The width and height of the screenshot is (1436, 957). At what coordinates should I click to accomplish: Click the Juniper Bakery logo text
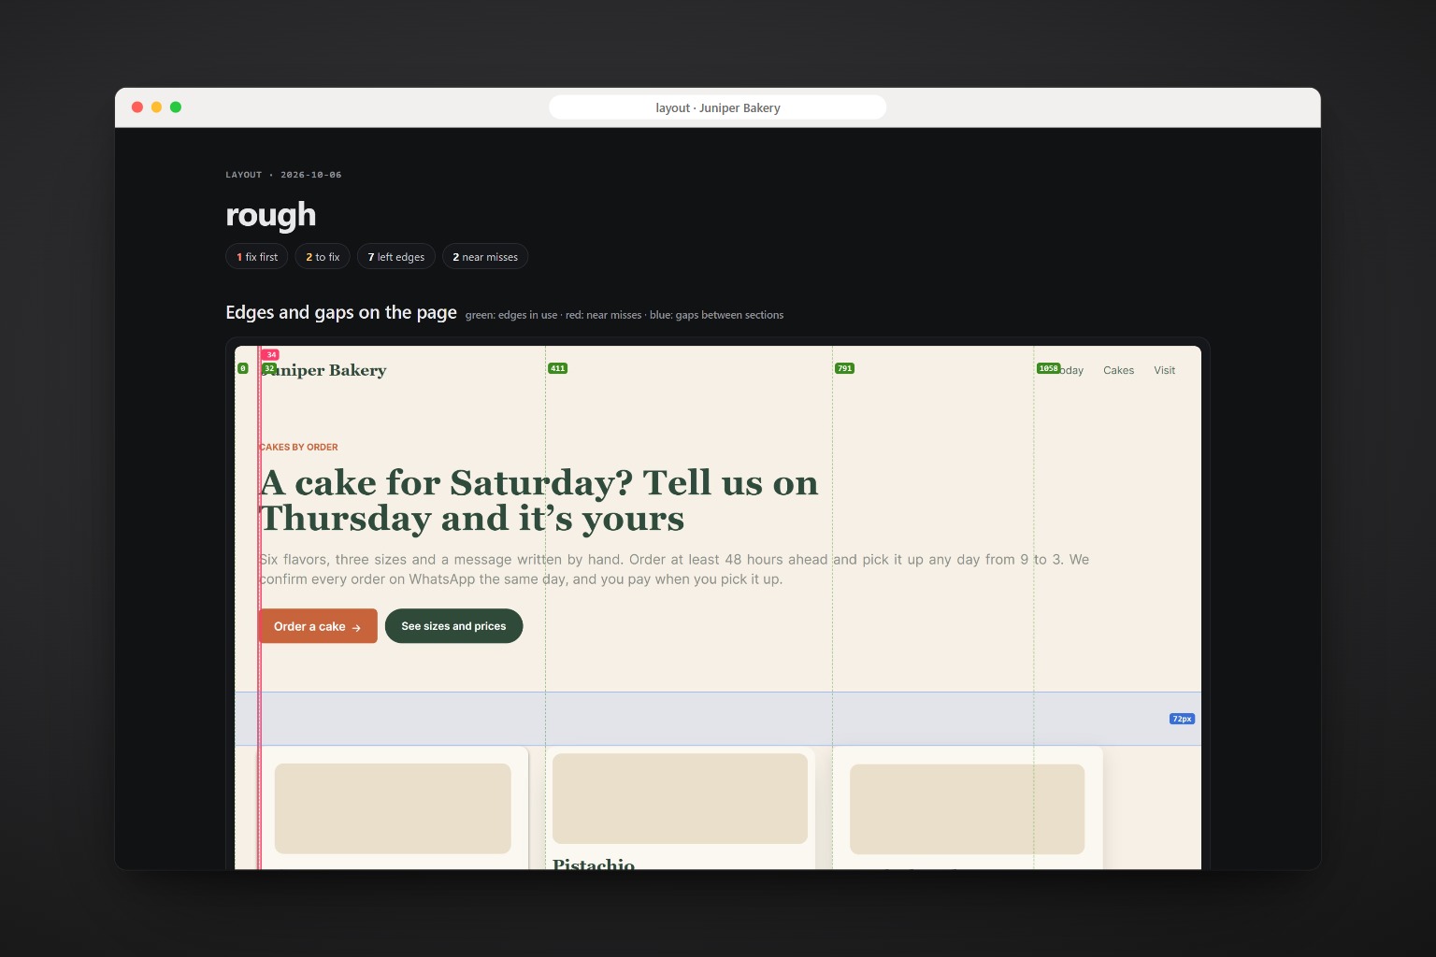(323, 370)
